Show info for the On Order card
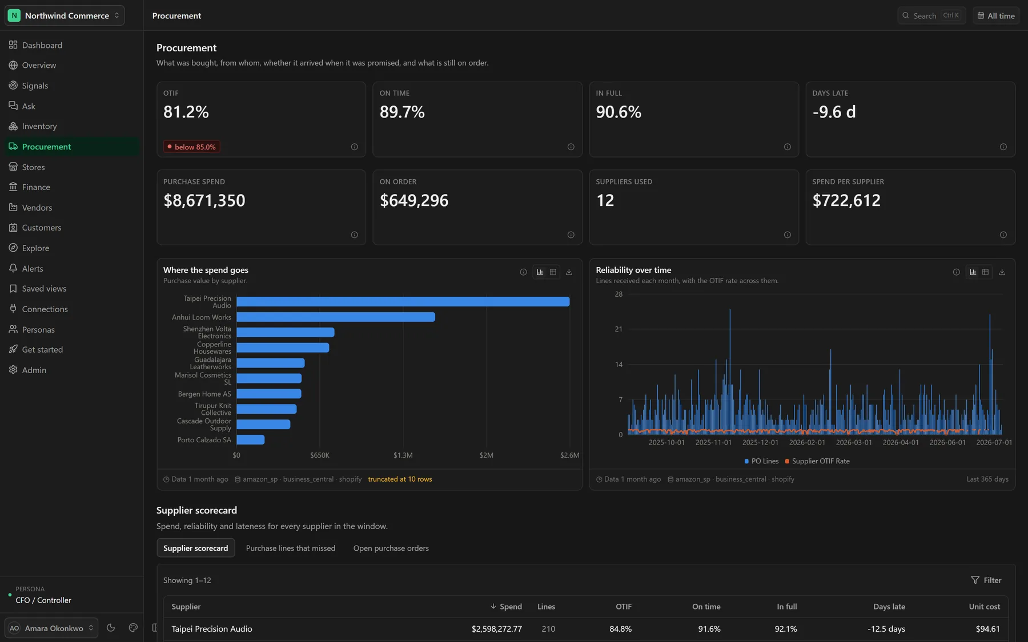Screen dimensions: 1028x642 (571, 235)
